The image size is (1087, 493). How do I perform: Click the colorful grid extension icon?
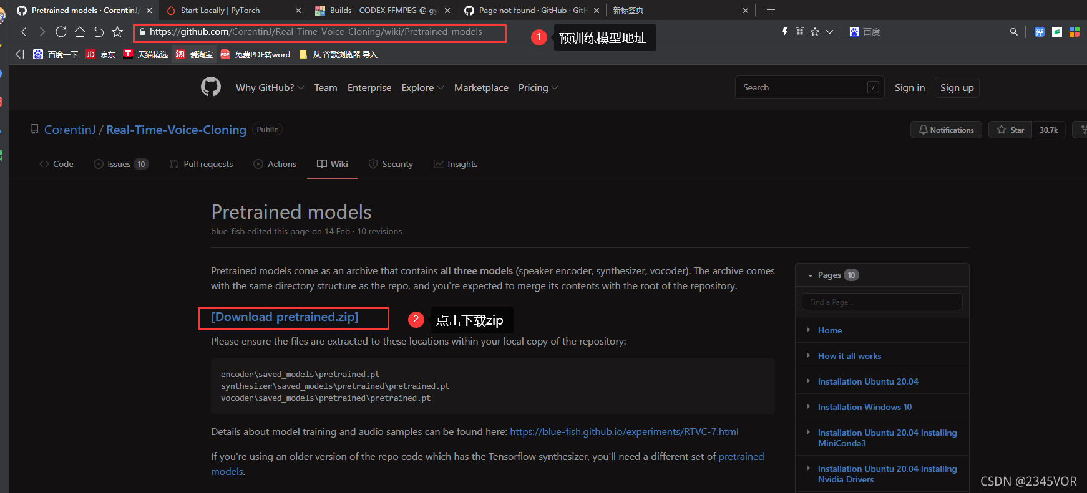tap(1075, 32)
